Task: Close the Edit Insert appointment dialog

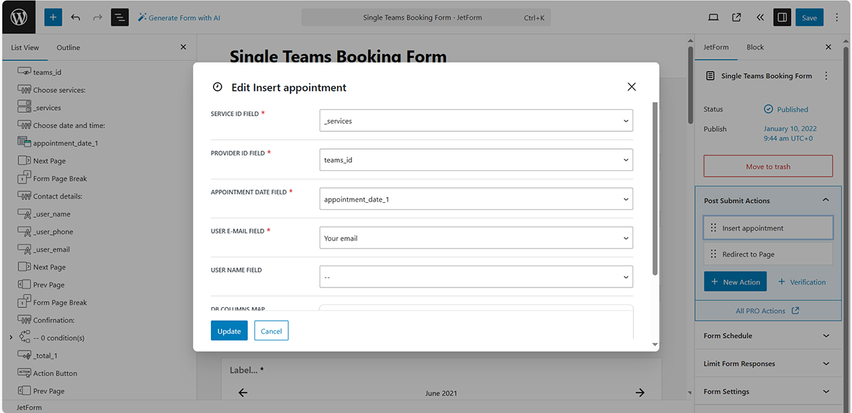Action: click(x=632, y=87)
